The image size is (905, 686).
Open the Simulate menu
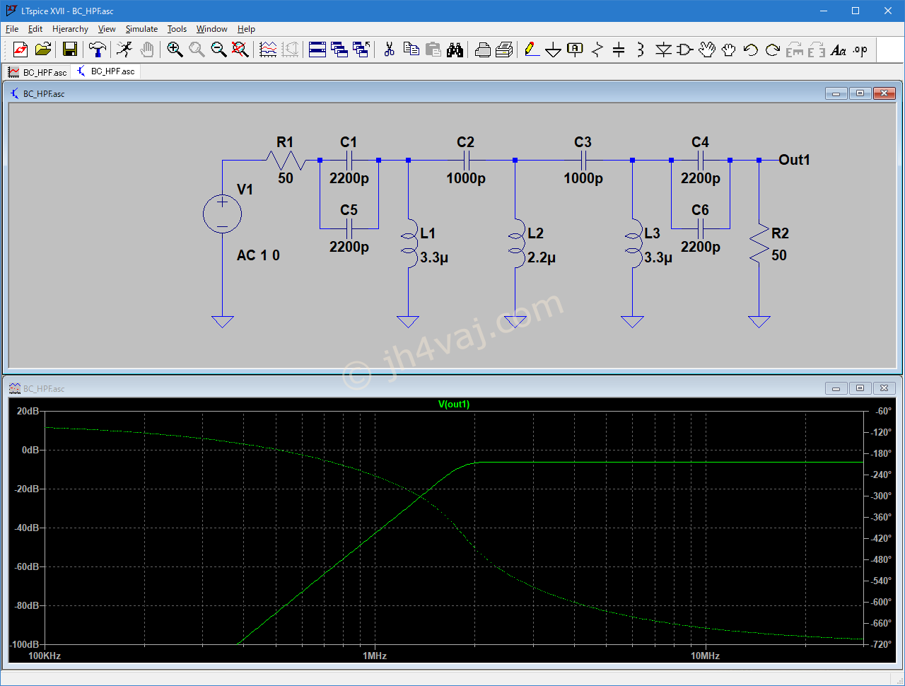[141, 29]
